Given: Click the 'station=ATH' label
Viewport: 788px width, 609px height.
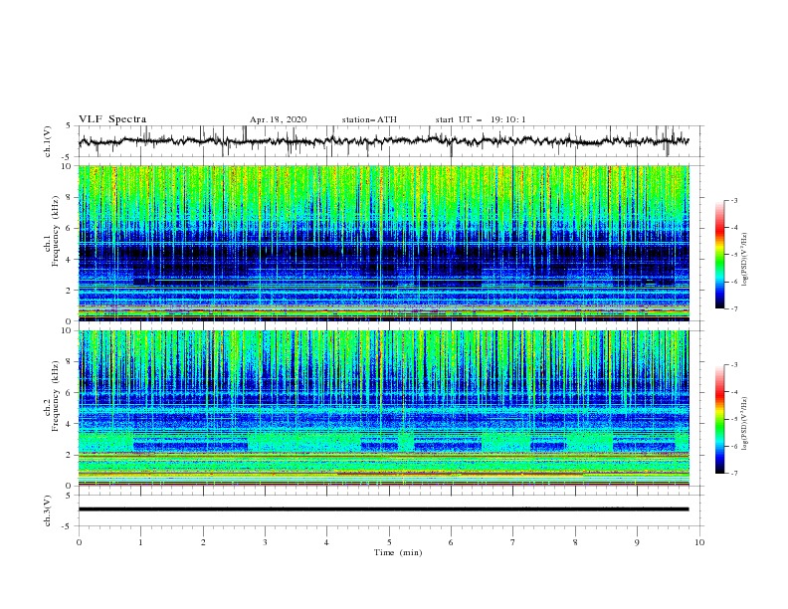Looking at the screenshot, I should (x=369, y=119).
